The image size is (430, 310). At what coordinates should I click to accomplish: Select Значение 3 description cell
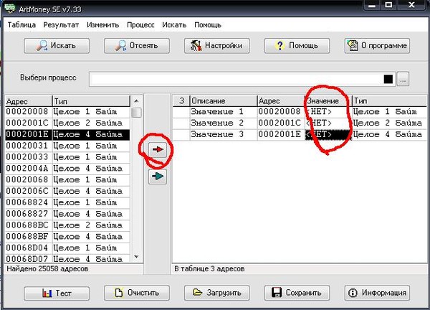pyautogui.click(x=224, y=134)
